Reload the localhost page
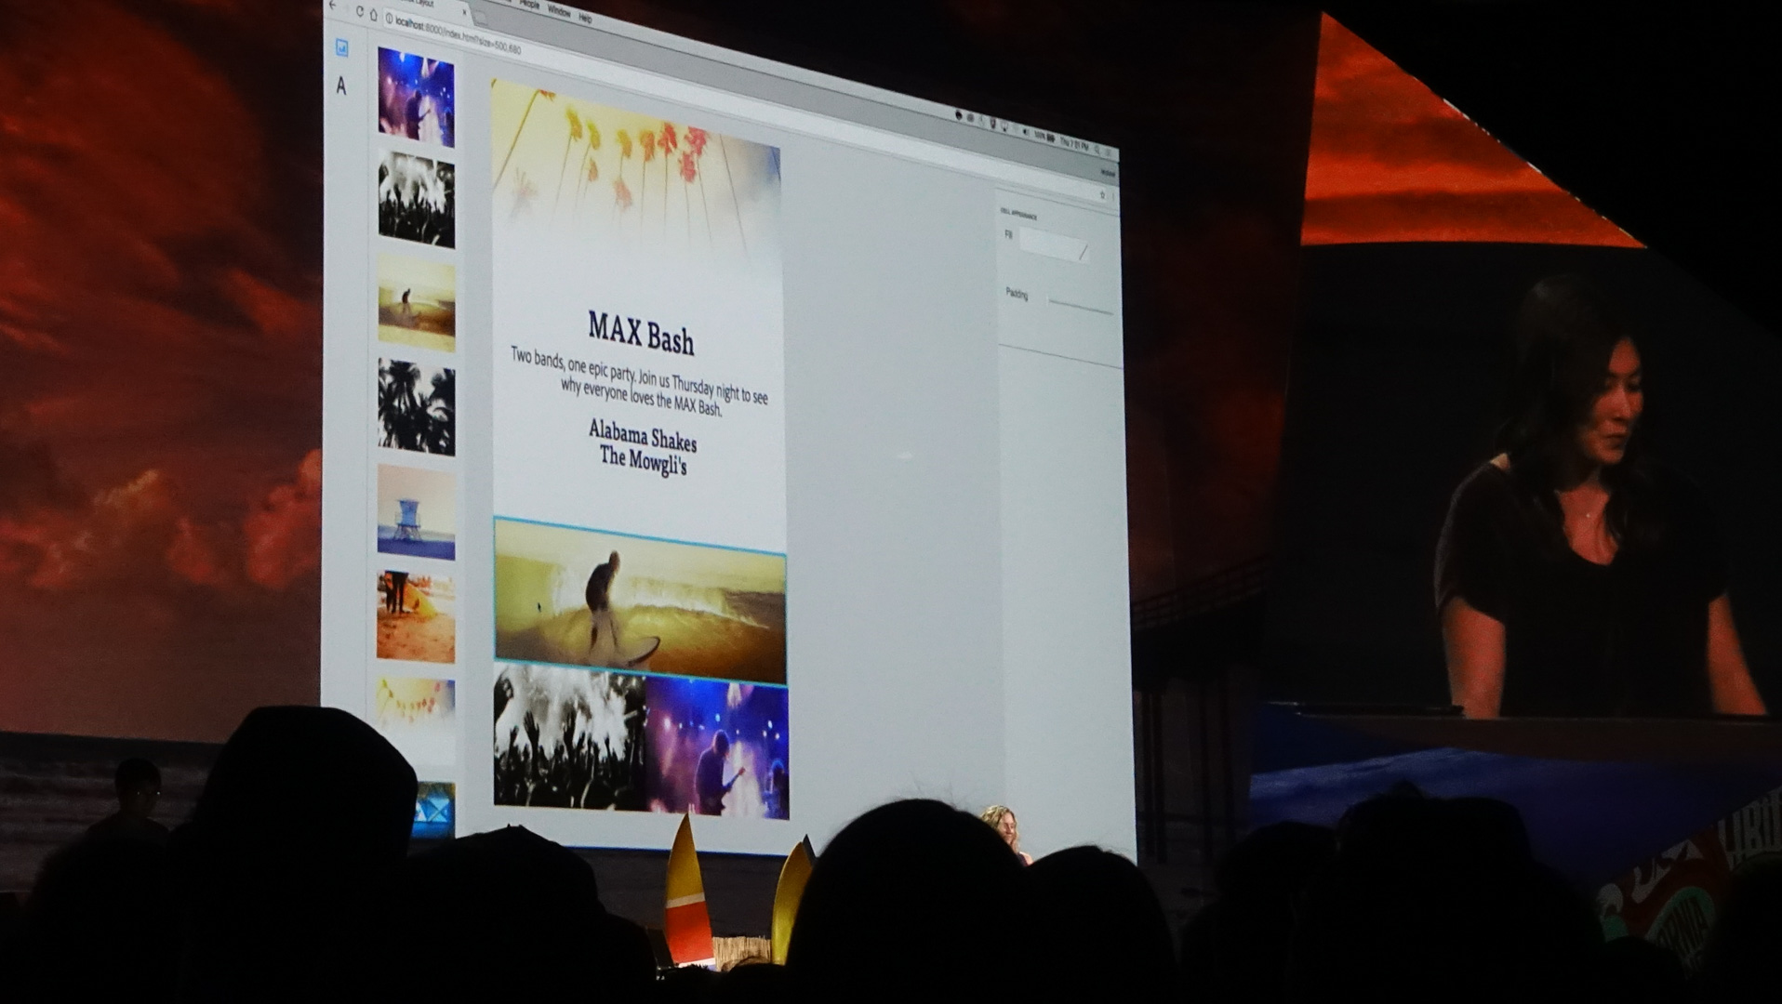This screenshot has height=1004, width=1782. click(359, 11)
